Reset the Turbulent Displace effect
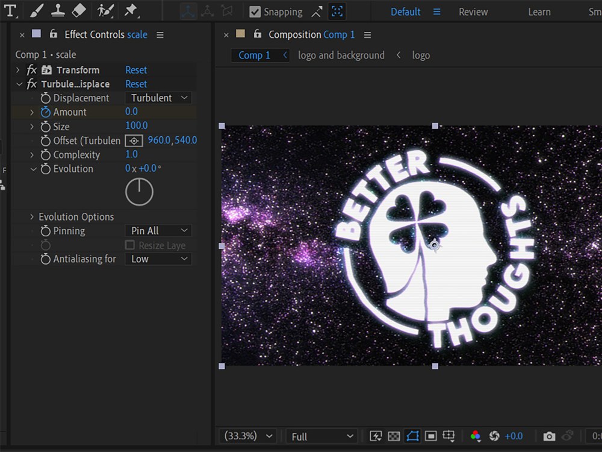602x452 pixels. click(135, 84)
